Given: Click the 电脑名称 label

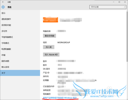Looking at the screenshot, I should (x=47, y=31).
